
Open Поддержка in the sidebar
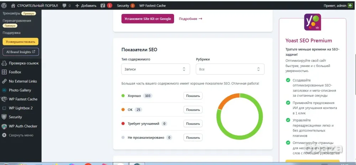[12, 33]
